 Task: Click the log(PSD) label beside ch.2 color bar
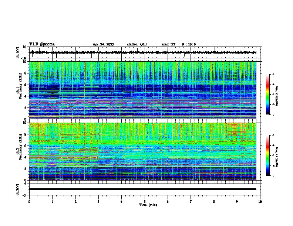[277, 157]
